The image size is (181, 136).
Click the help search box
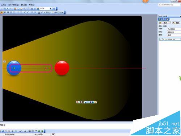(x=169, y=5)
